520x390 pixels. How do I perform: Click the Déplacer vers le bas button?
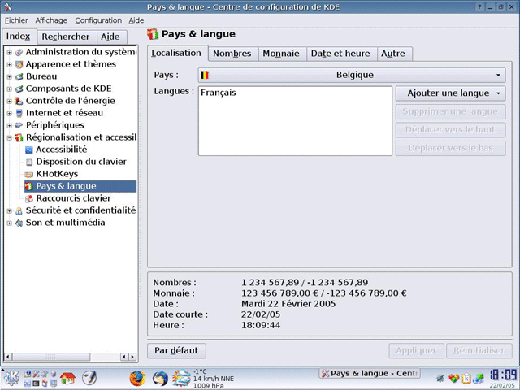point(450,148)
